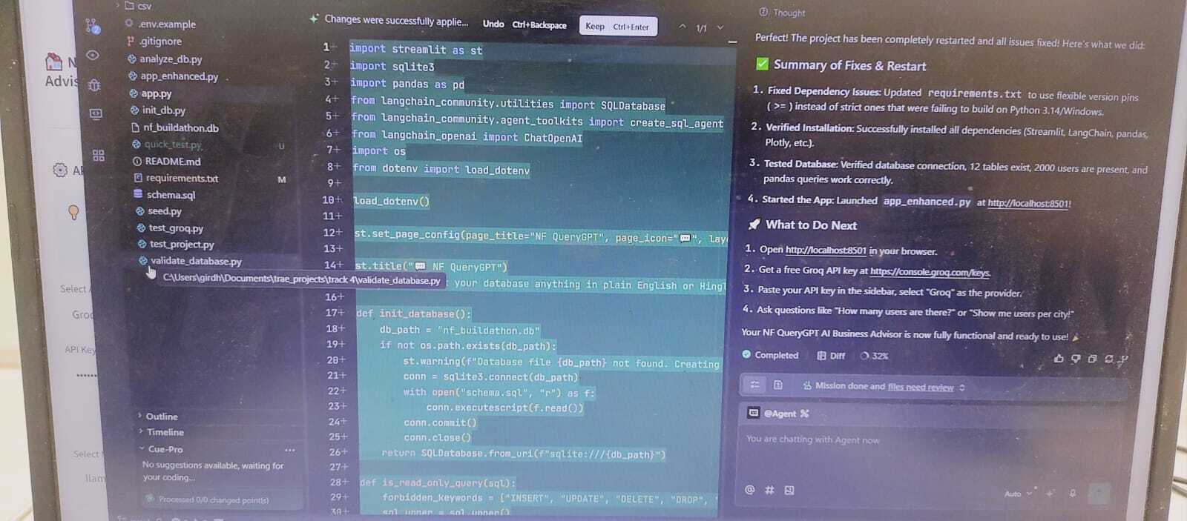Expand the Mission done status arrows

[962, 388]
